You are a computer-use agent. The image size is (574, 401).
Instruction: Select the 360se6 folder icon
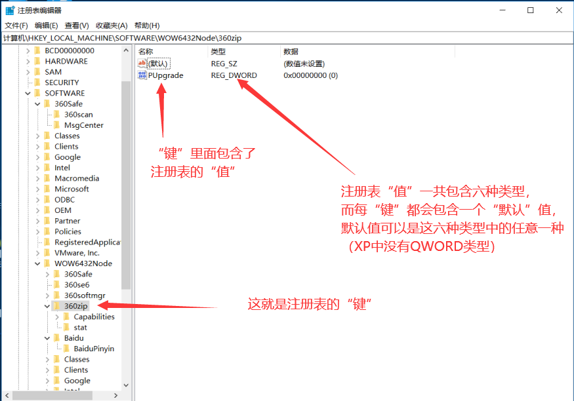(x=56, y=284)
